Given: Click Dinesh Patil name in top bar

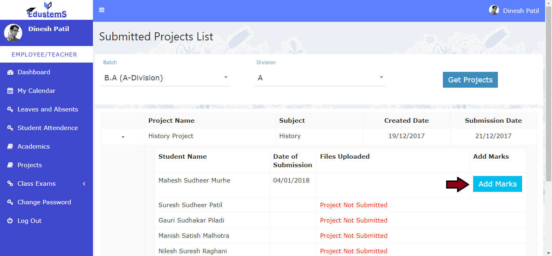Looking at the screenshot, I should click(521, 10).
